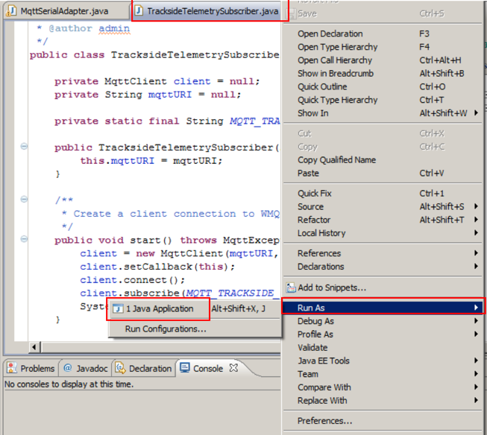Expand the Local History submenu arrow
Screen dimensions: 487x435
coord(476,232)
